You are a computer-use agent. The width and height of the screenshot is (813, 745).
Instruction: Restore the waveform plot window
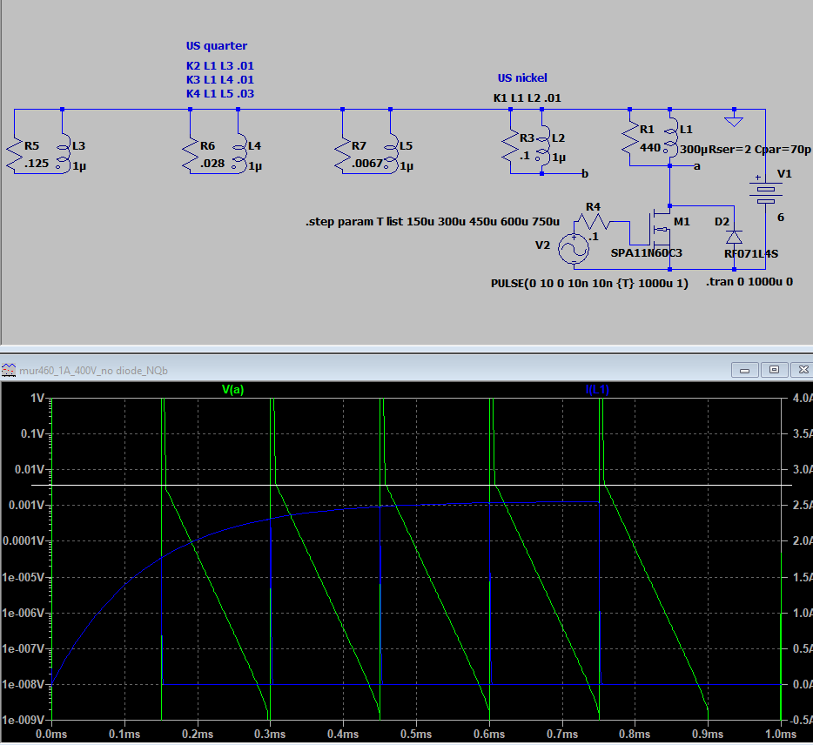point(773,370)
